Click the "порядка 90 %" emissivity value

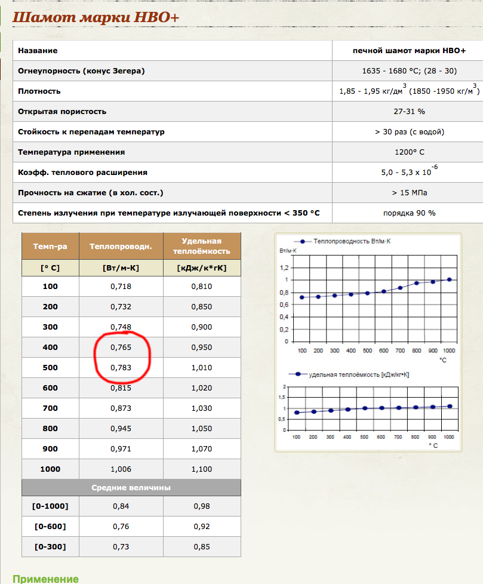click(409, 213)
